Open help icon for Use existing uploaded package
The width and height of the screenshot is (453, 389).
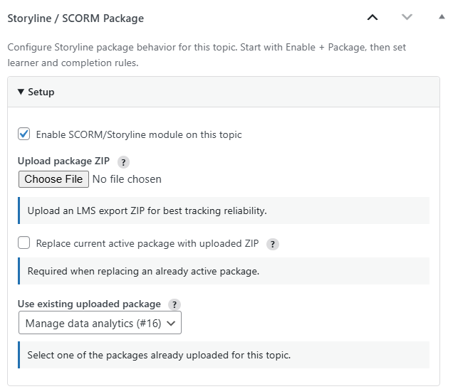coord(175,304)
